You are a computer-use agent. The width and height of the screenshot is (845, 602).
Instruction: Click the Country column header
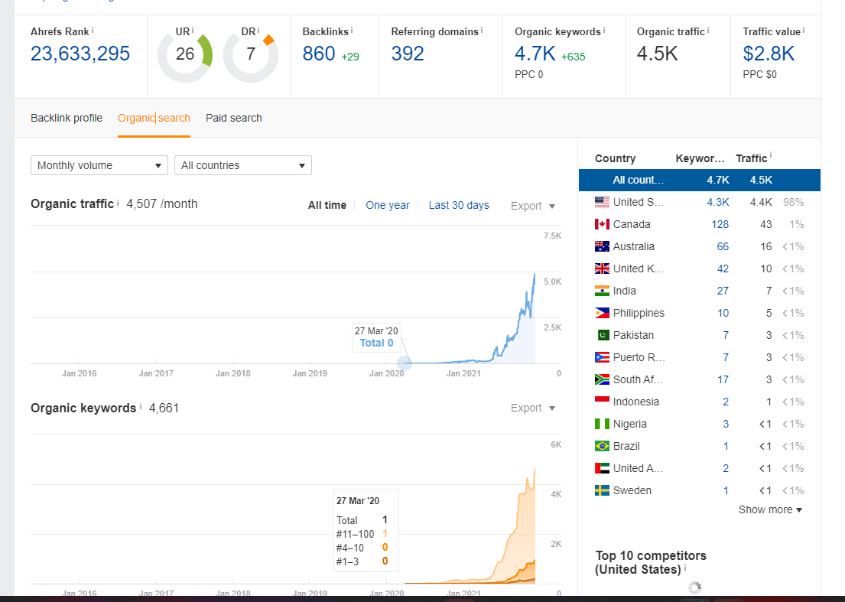615,158
